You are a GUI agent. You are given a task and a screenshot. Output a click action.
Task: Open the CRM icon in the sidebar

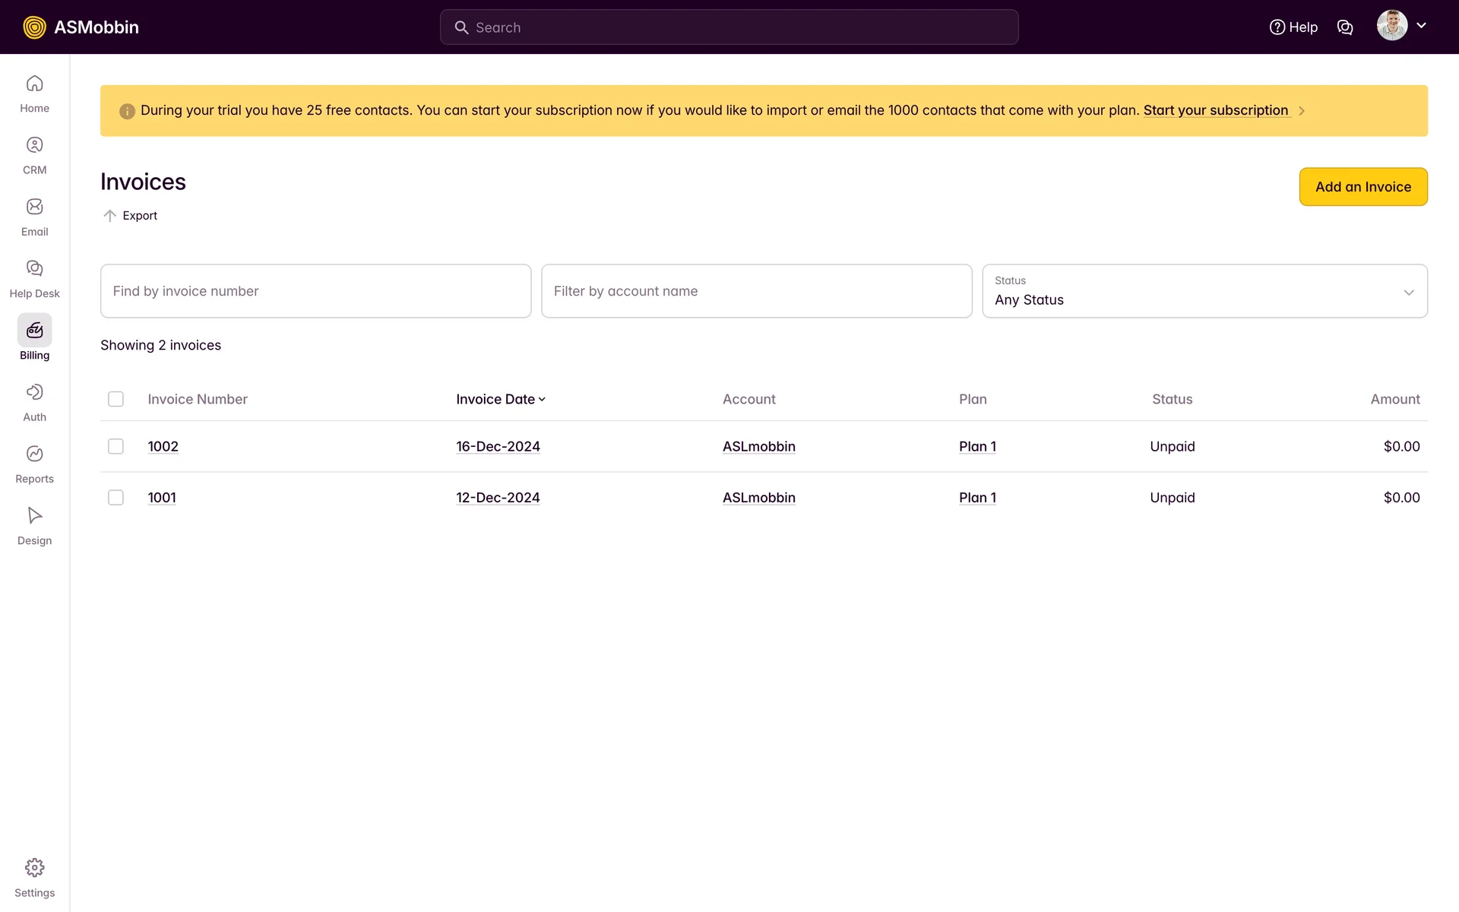click(x=34, y=145)
